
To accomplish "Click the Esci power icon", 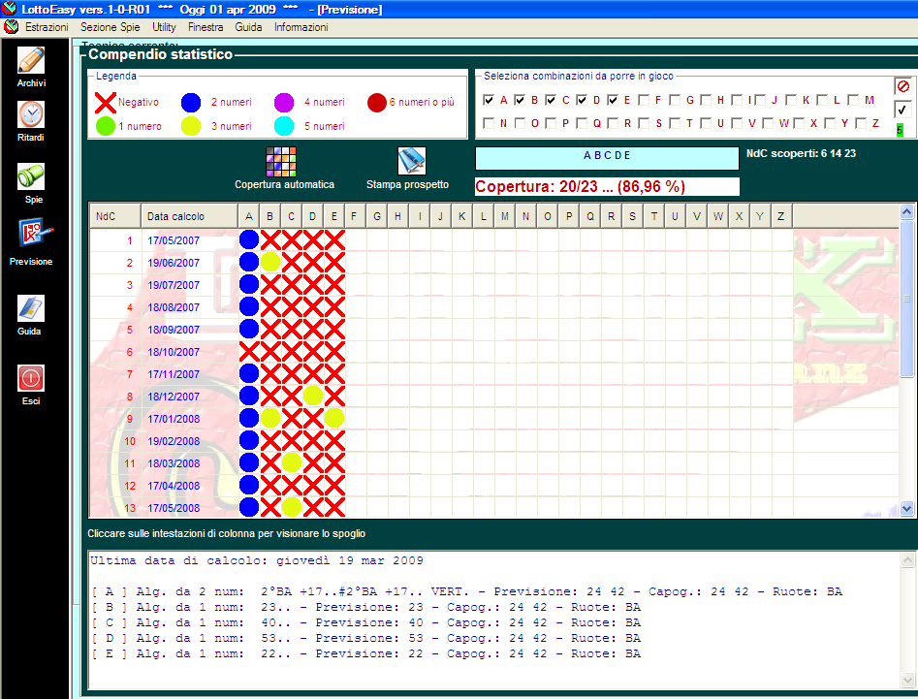I will (x=31, y=377).
